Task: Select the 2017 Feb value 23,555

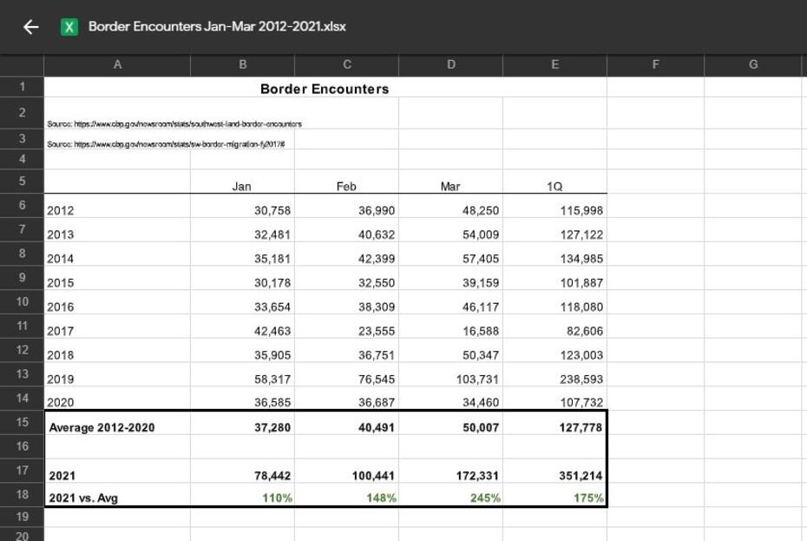Action: [x=377, y=331]
